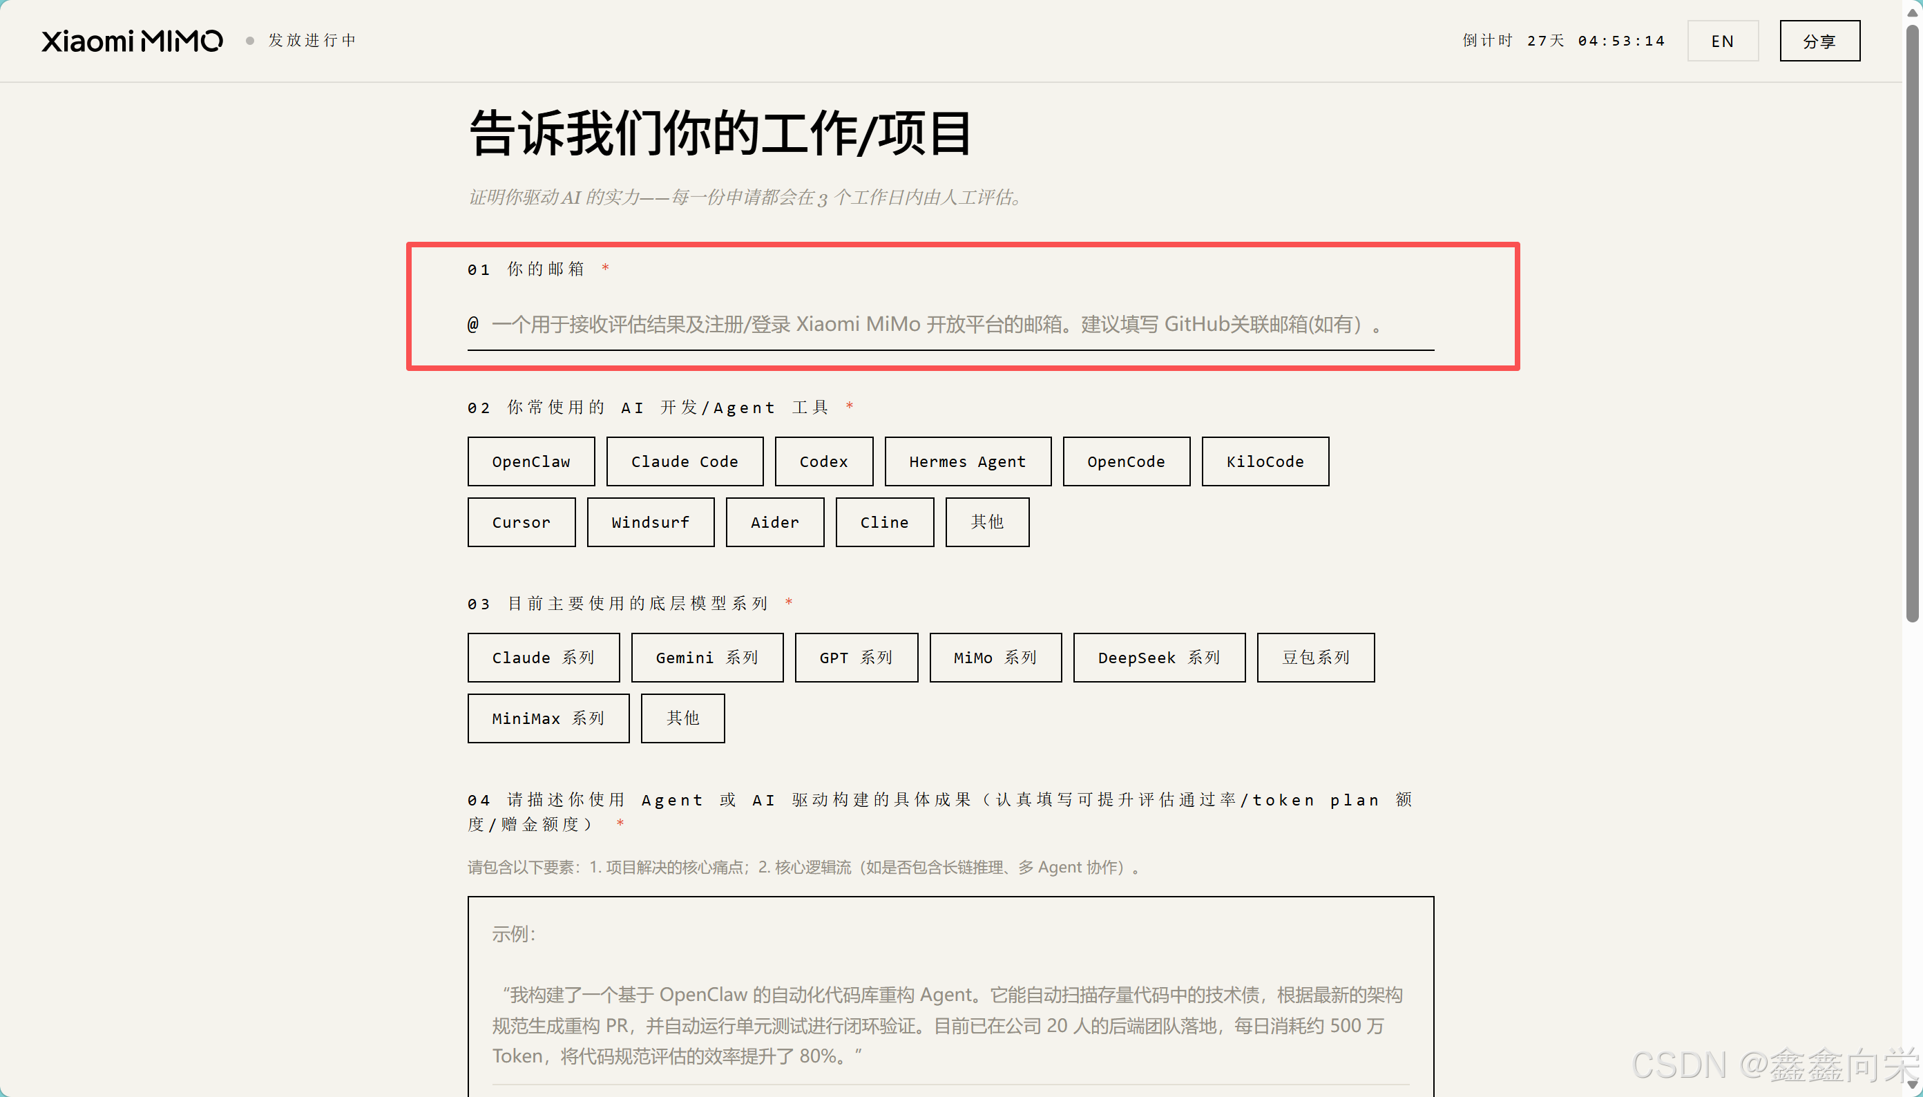Click the heading 告诉我们你的工作/项目
The height and width of the screenshot is (1097, 1923).
tap(720, 133)
